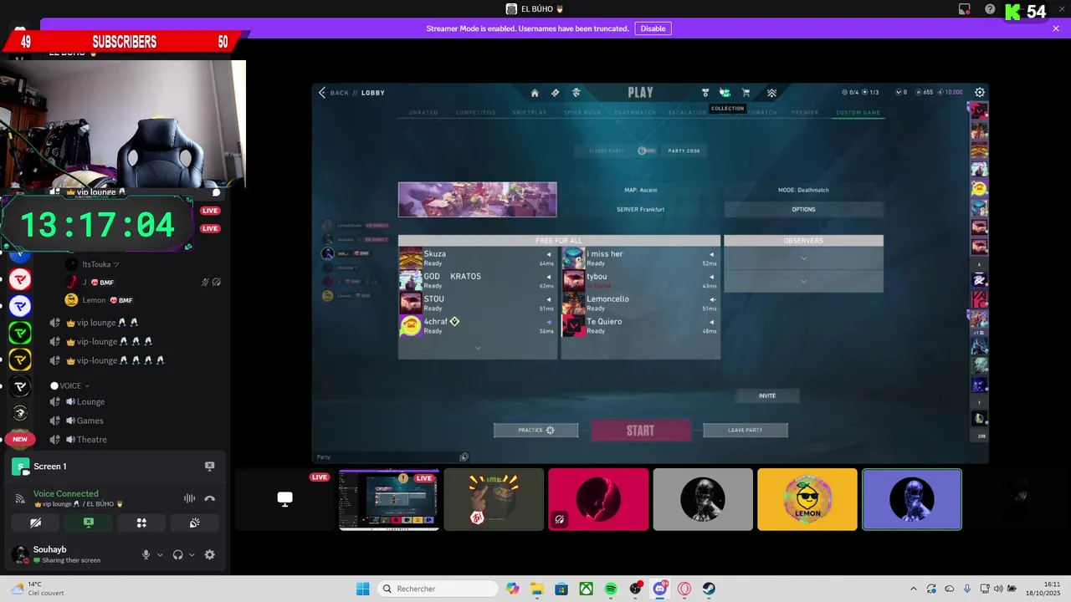Click the Windows Rechercher search box
Image resolution: width=1071 pixels, height=602 pixels.
(x=438, y=589)
